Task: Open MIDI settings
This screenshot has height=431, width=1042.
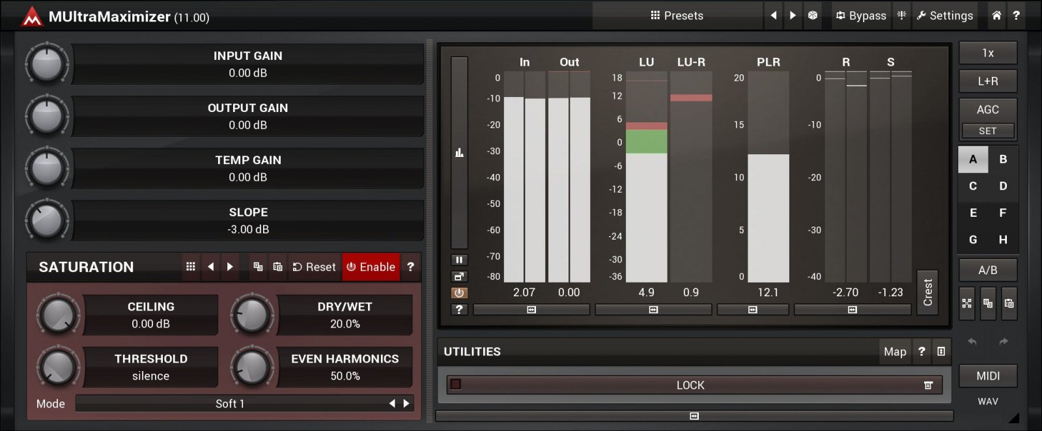Action: [988, 376]
